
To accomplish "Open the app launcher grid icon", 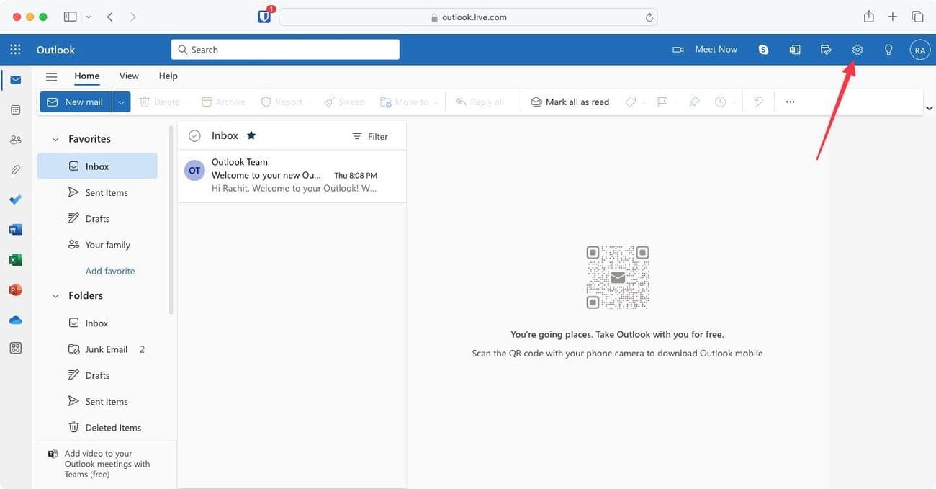I will tap(15, 50).
